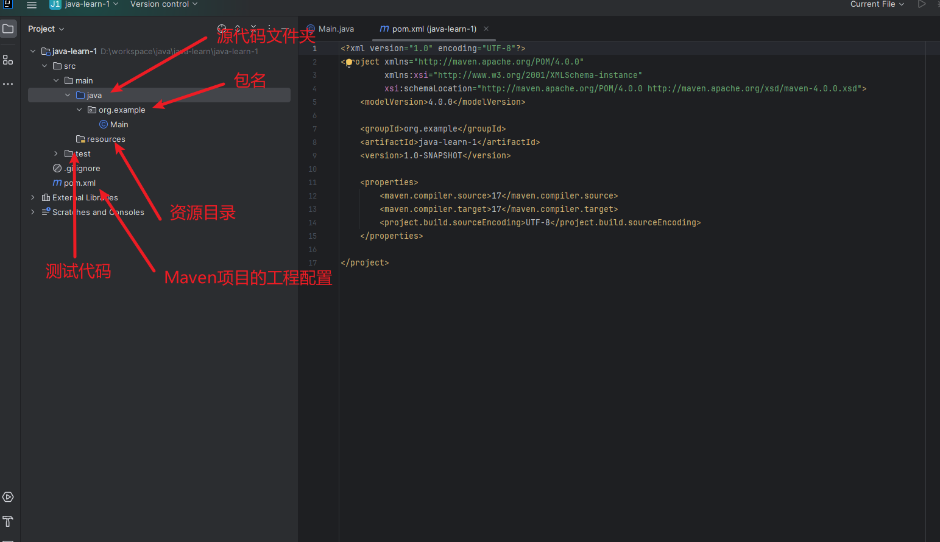The image size is (940, 542).
Task: Open the Version control dropdown
Action: pos(164,4)
